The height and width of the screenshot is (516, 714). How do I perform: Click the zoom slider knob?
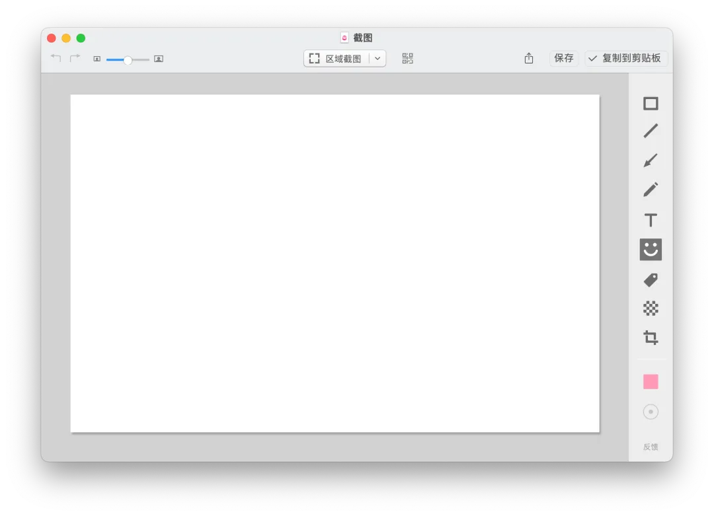click(128, 59)
